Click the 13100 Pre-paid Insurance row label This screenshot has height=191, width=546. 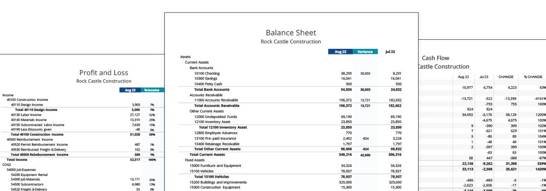click(215, 138)
